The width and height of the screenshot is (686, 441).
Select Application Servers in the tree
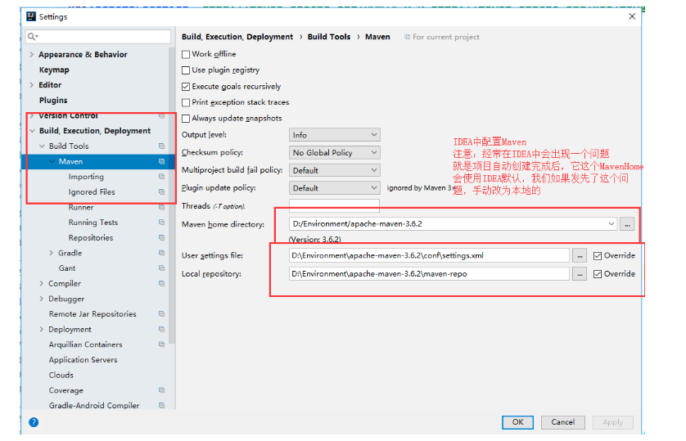pos(83,360)
